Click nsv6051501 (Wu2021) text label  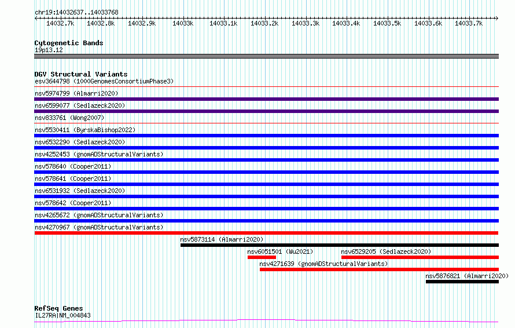click(280, 252)
